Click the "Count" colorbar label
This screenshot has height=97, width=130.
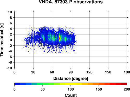71,95
